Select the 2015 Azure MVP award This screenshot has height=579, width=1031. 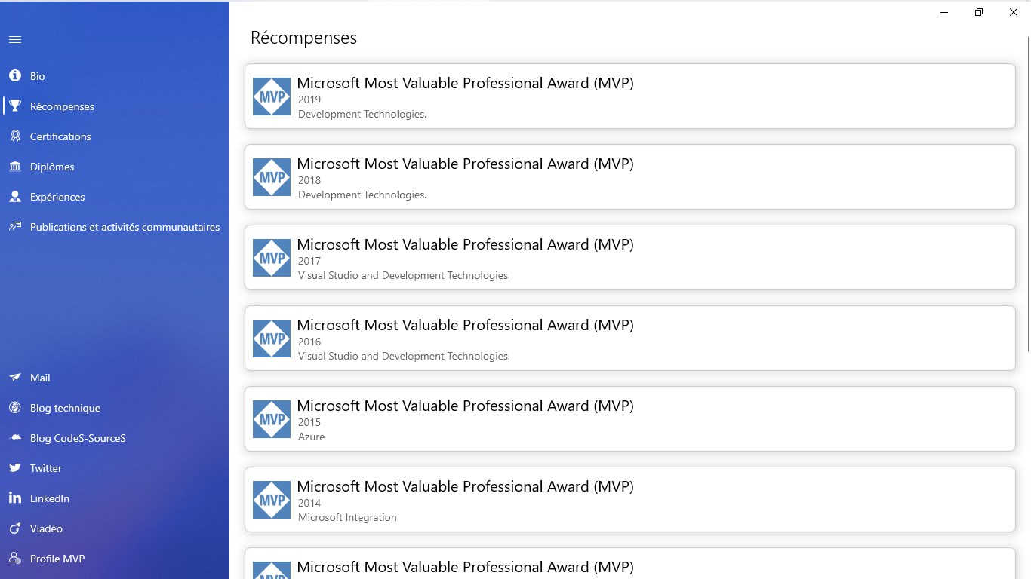629,419
